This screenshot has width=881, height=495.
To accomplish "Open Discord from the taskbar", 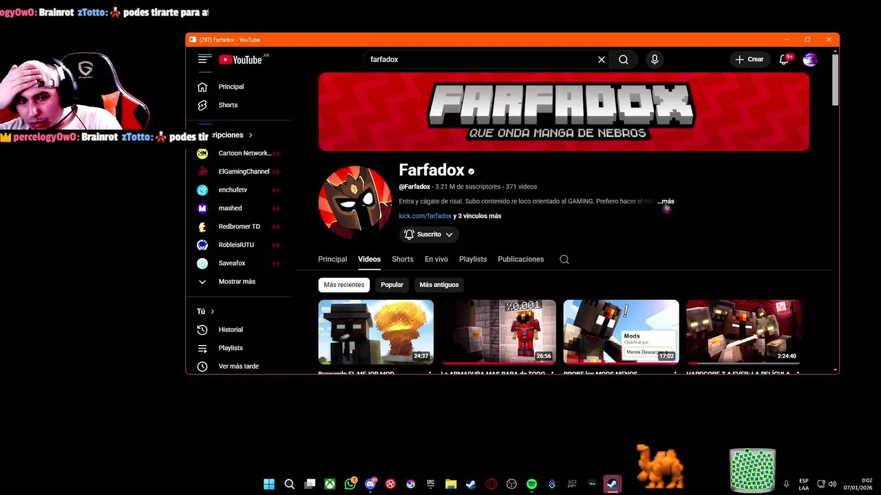I will pyautogui.click(x=370, y=484).
